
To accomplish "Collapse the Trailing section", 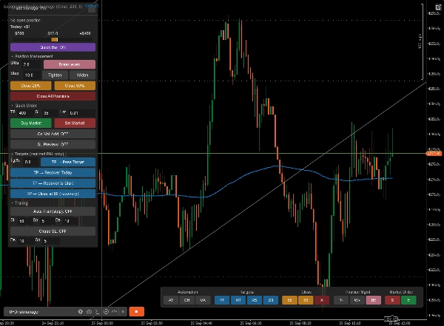I will pyautogui.click(x=19, y=203).
